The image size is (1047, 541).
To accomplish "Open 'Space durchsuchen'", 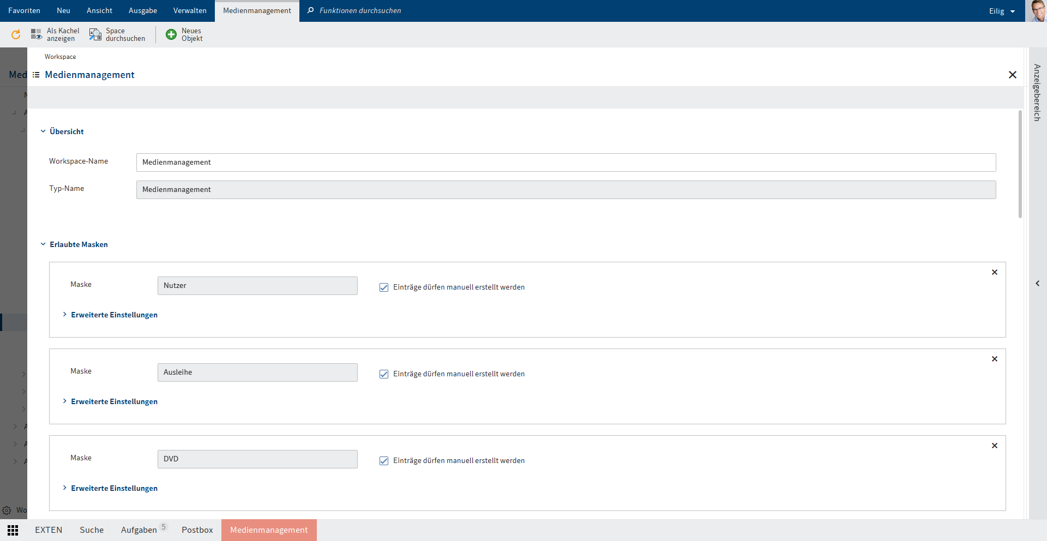I will coord(95,34).
